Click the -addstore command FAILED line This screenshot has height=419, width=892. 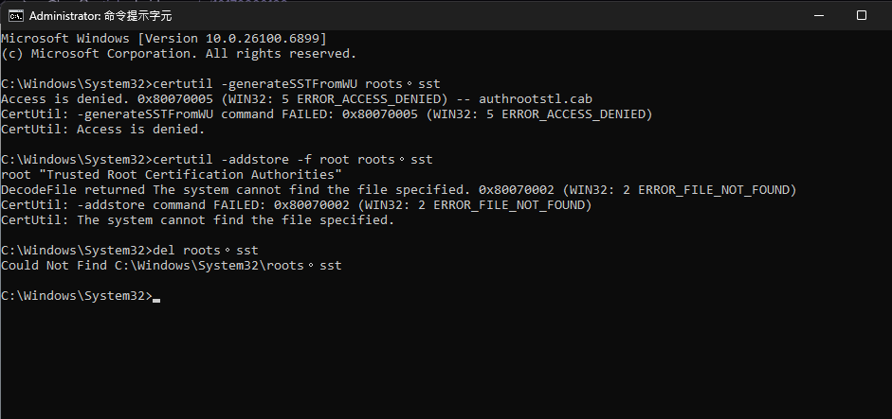(x=296, y=205)
